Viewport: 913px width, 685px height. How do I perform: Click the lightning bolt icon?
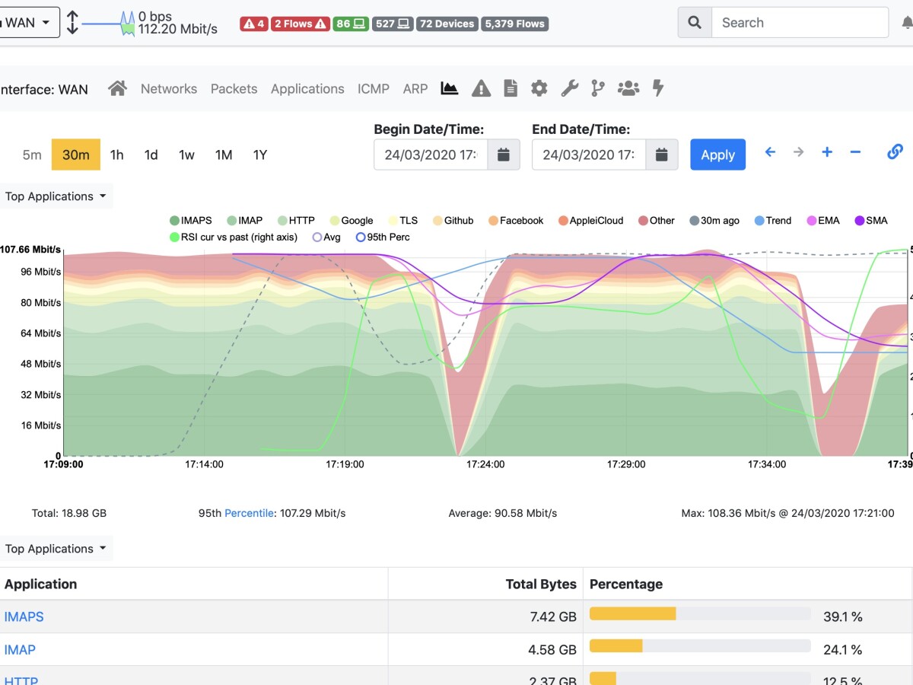658,89
